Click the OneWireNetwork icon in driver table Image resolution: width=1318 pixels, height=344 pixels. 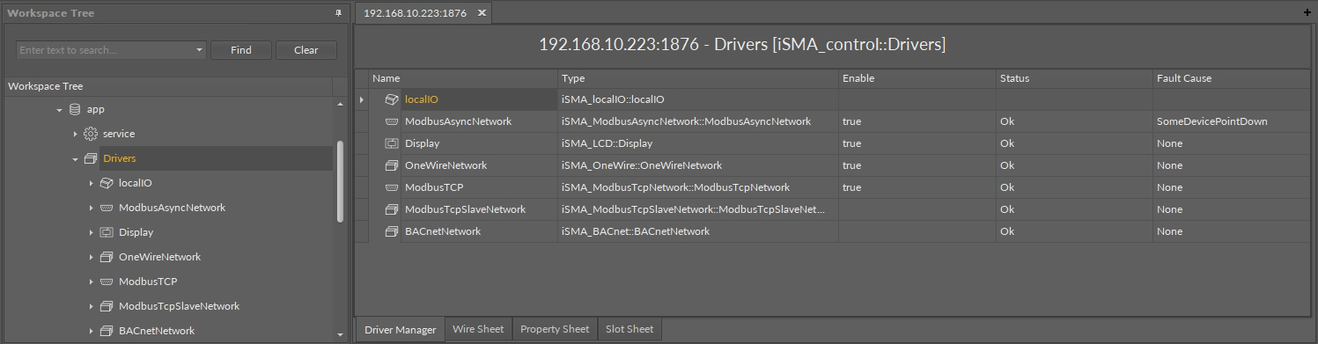[x=392, y=165]
